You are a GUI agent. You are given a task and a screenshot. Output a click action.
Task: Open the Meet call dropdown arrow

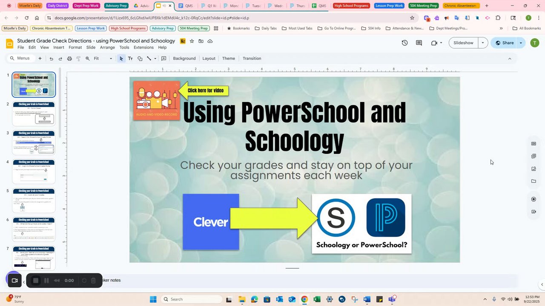441,43
